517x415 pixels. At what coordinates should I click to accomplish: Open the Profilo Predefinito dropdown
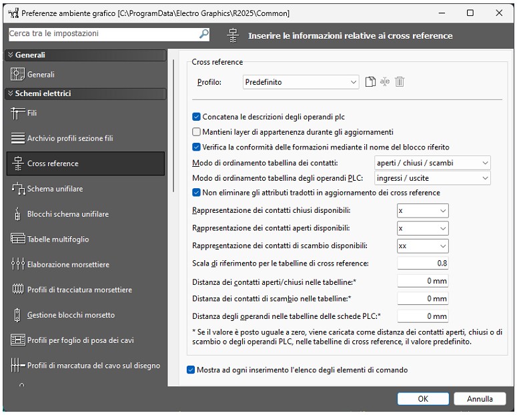pyautogui.click(x=301, y=82)
